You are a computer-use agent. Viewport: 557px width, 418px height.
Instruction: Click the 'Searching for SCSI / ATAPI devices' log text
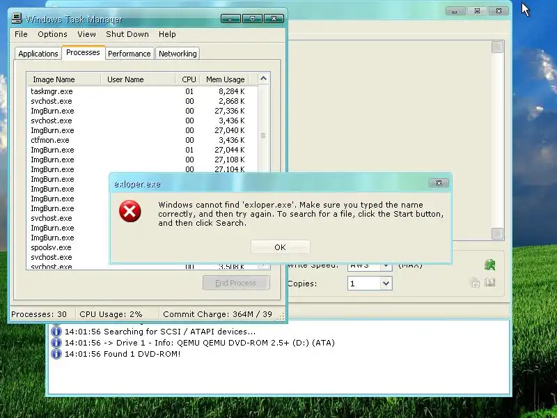coord(180,332)
